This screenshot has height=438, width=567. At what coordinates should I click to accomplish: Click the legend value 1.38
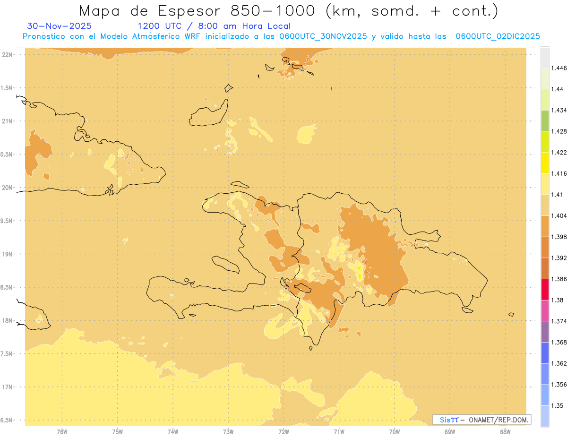[557, 300]
